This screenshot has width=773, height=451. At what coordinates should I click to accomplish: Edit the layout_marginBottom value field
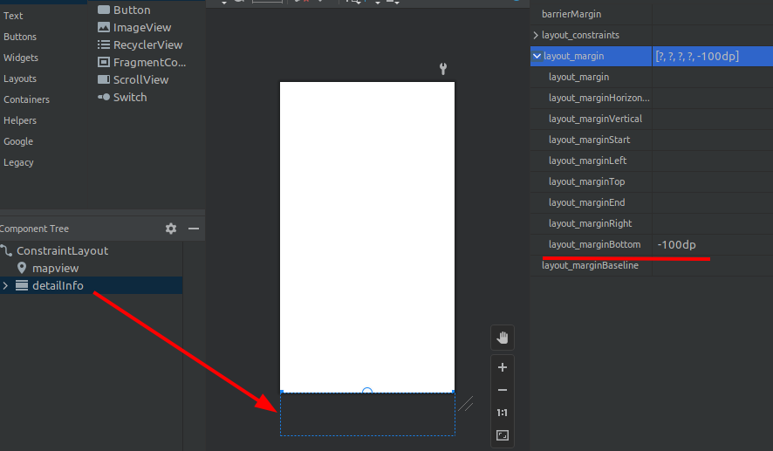pyautogui.click(x=711, y=244)
